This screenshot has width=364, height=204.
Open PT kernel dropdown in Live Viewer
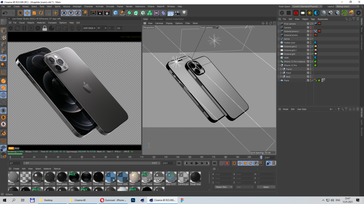tap(102, 28)
